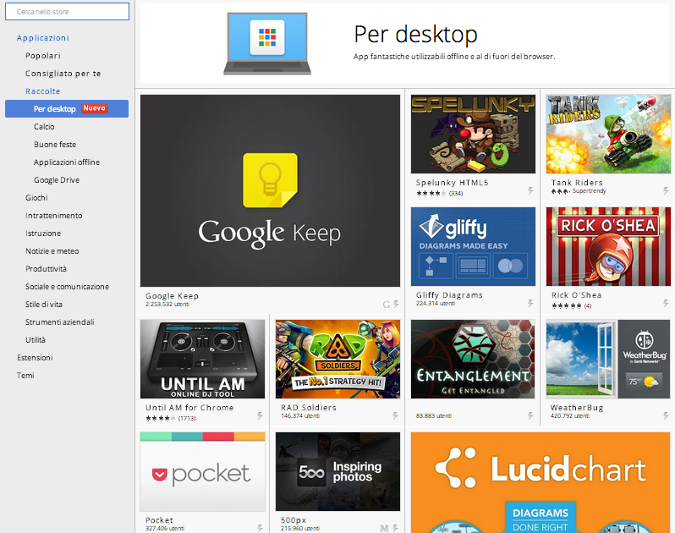Focus the 'Cerca nello store' search box

67,12
